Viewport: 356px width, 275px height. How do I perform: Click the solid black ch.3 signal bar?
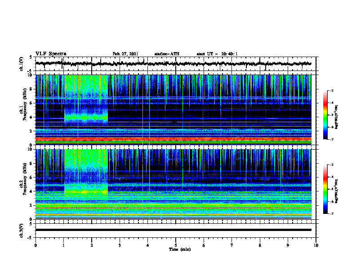(x=173, y=230)
